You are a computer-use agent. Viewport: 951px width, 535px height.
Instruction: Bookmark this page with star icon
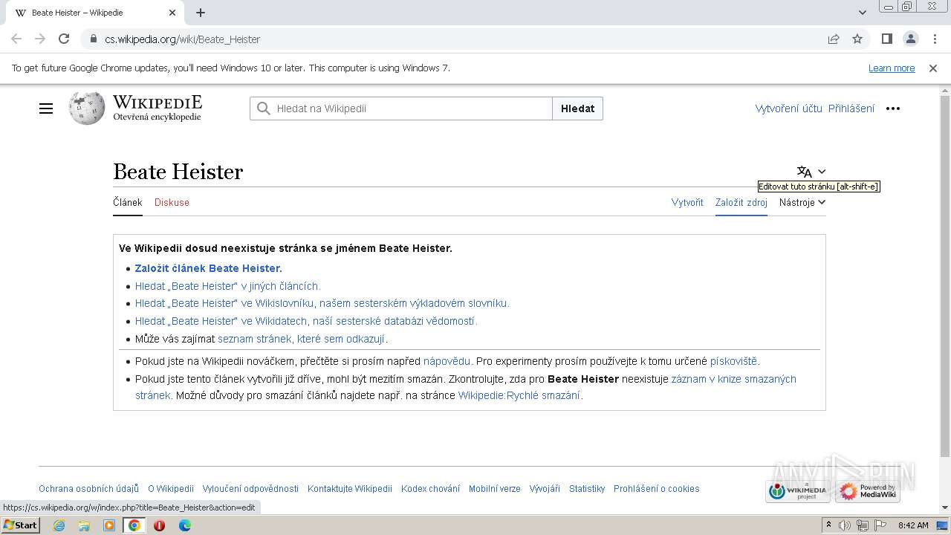pos(857,39)
